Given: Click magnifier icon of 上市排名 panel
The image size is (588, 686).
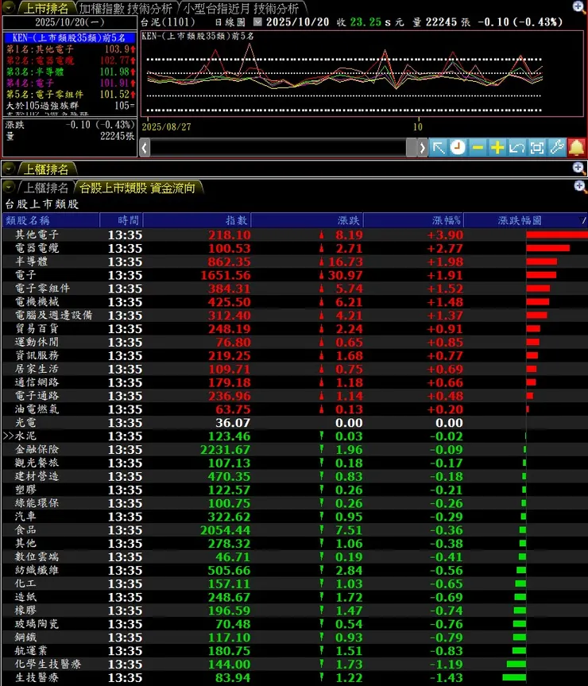Looking at the screenshot, I should pyautogui.click(x=578, y=6).
